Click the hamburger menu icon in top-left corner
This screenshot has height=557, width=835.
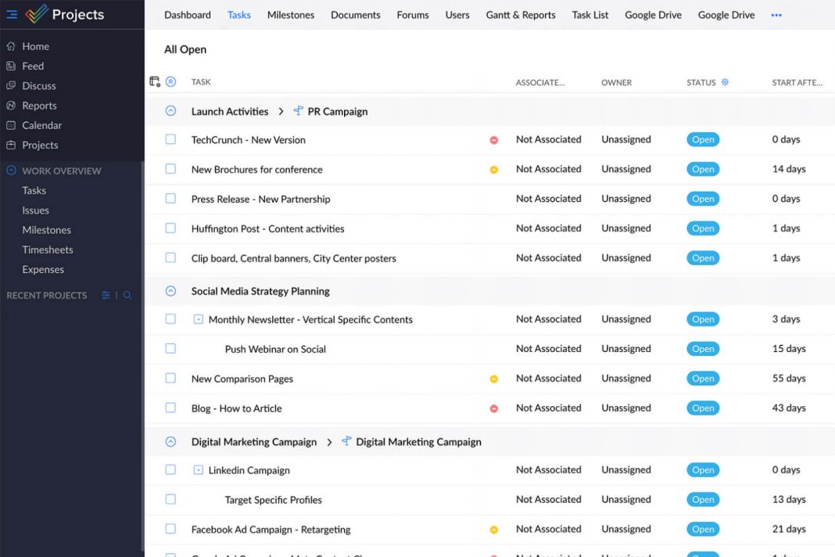click(11, 13)
